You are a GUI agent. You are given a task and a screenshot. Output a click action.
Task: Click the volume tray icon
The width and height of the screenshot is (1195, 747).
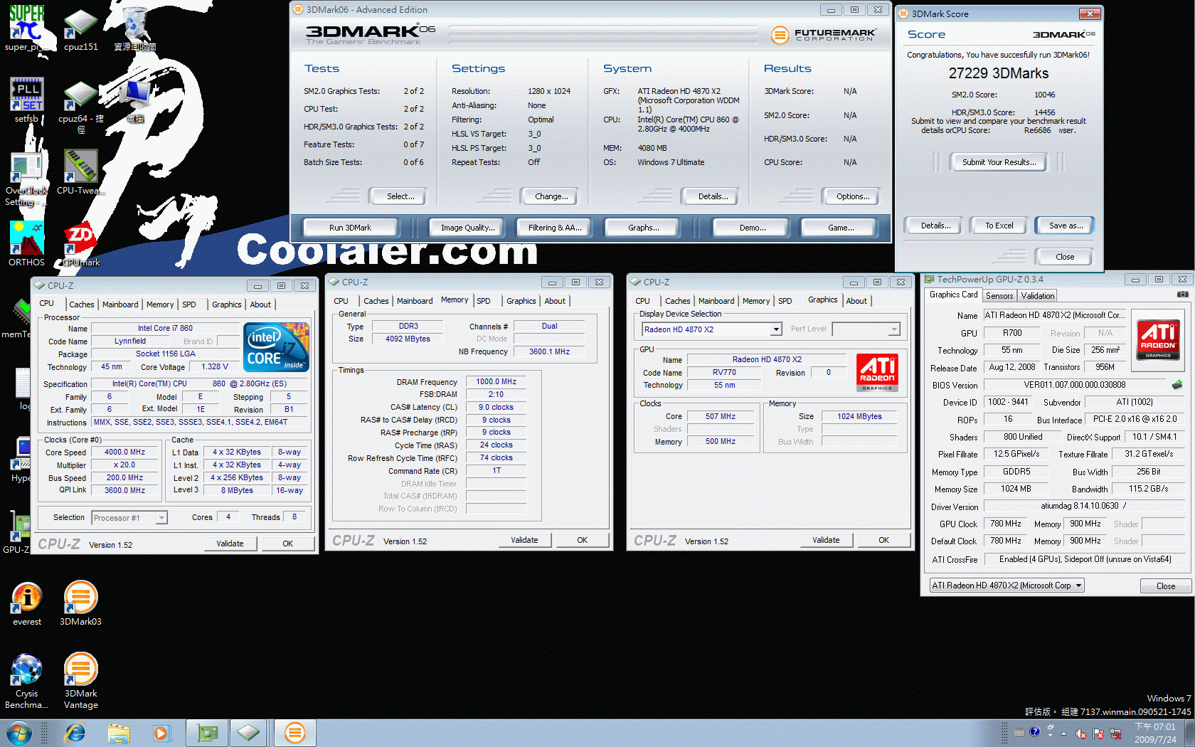point(1081,733)
